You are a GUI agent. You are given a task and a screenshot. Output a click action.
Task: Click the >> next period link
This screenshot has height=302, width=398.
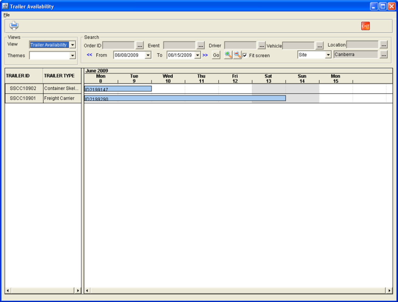[205, 55]
